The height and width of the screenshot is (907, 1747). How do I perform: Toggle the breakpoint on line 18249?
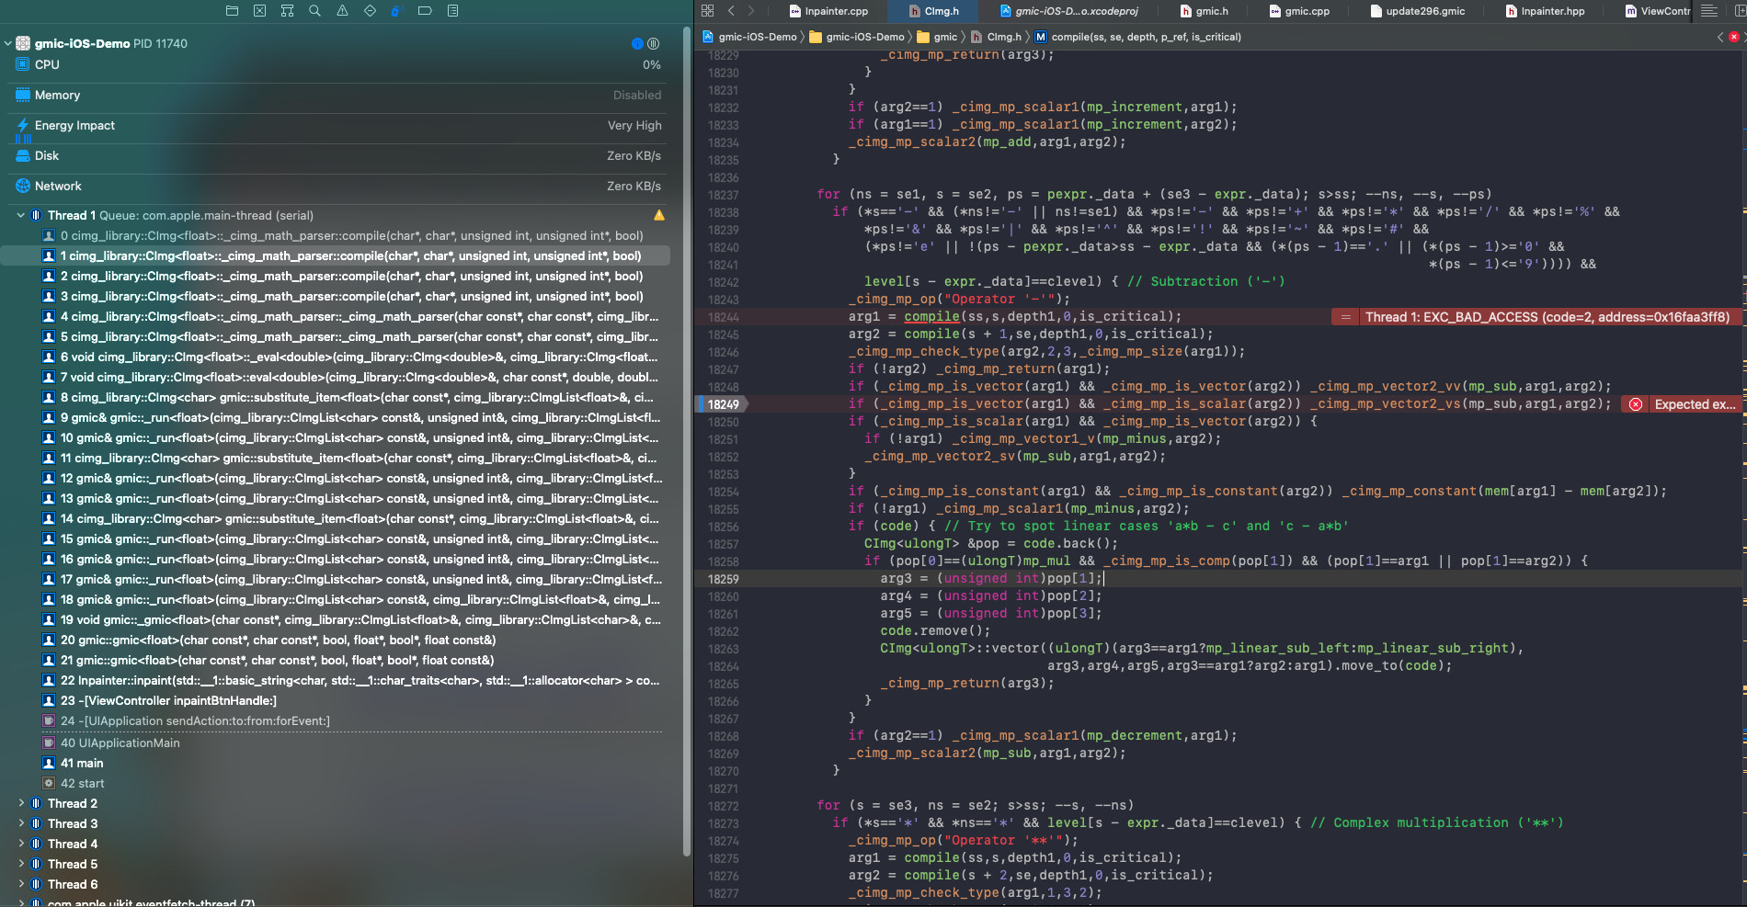click(x=723, y=404)
